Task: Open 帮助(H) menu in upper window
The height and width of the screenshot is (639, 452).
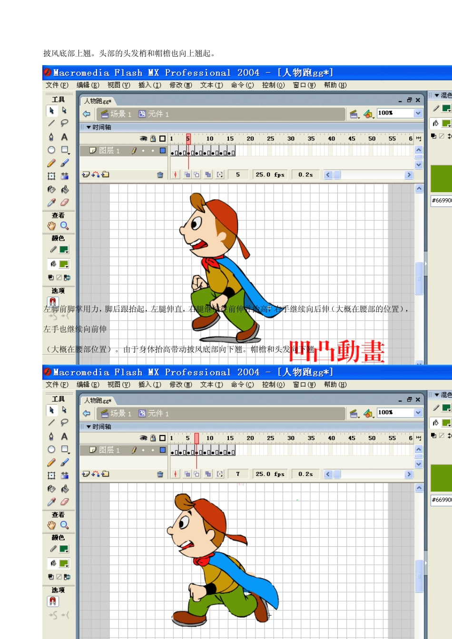Action: point(335,85)
